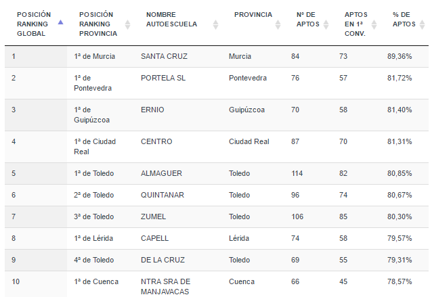Click the Nombre Autoescuela sort arrows

tap(216, 24)
